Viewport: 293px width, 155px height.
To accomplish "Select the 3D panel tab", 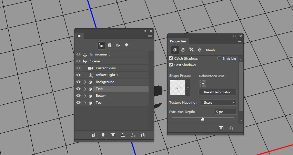I will pos(79,36).
